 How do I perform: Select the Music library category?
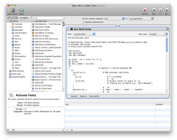click(17, 47)
